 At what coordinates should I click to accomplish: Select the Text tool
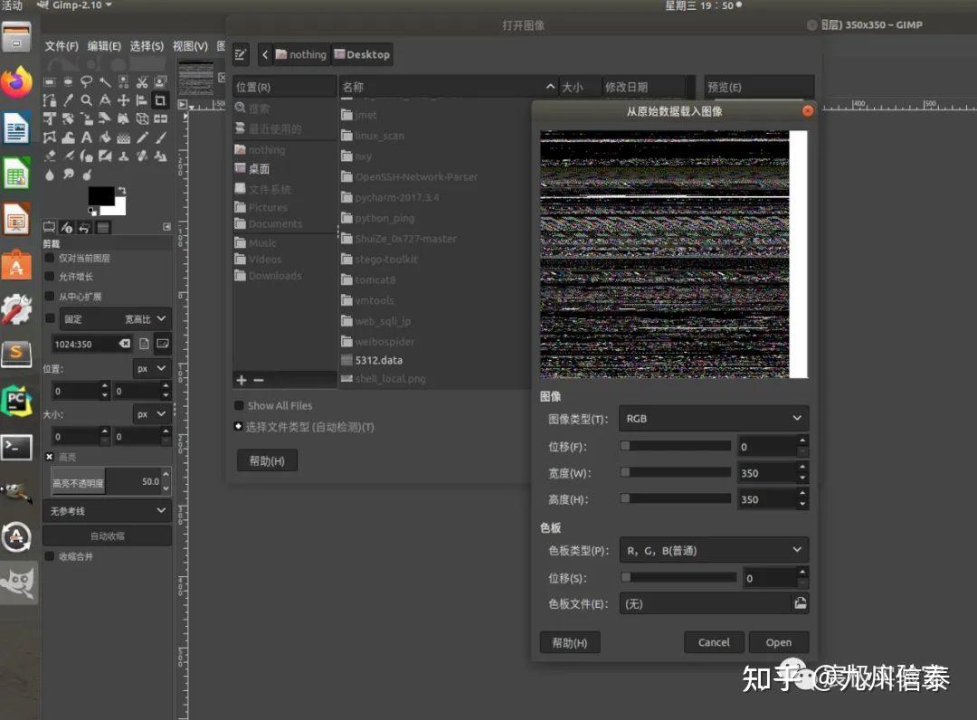click(x=87, y=137)
